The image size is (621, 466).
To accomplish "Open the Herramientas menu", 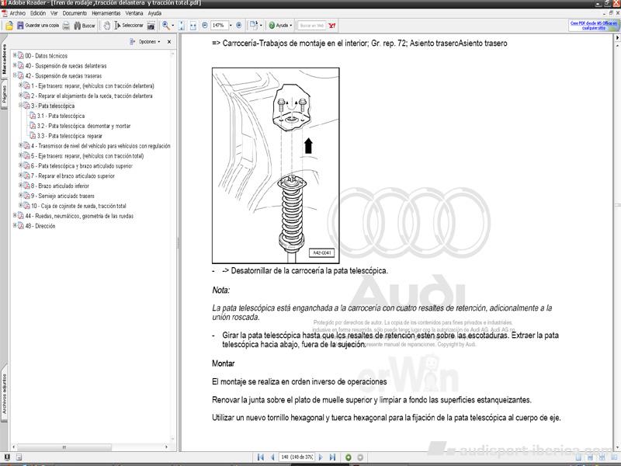I will (x=106, y=13).
